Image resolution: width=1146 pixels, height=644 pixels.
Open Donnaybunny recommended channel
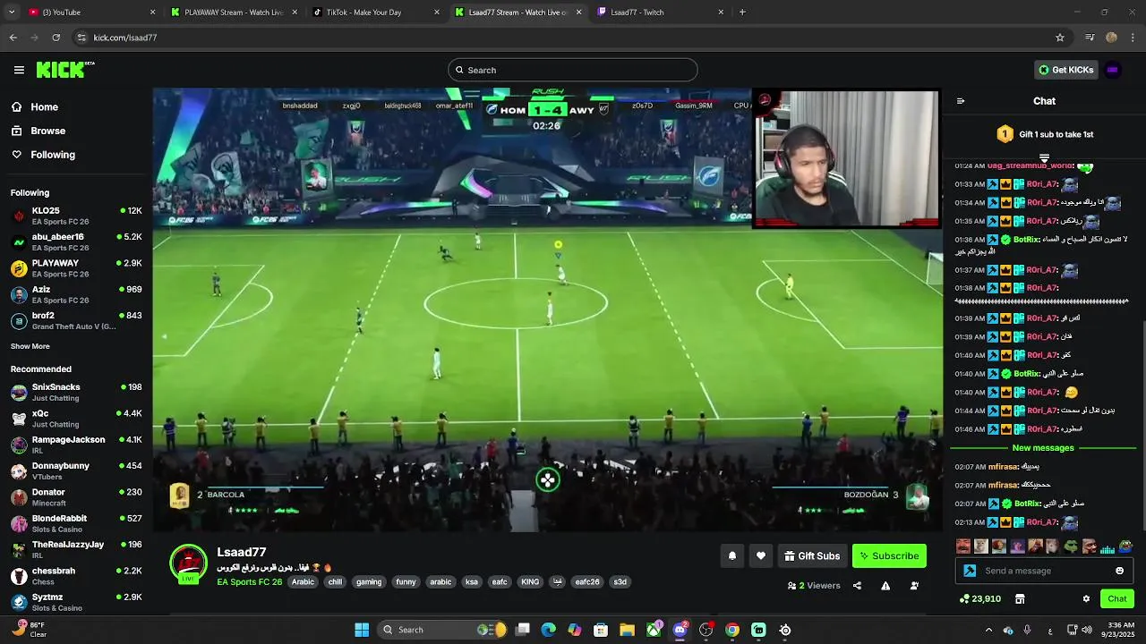click(x=76, y=470)
